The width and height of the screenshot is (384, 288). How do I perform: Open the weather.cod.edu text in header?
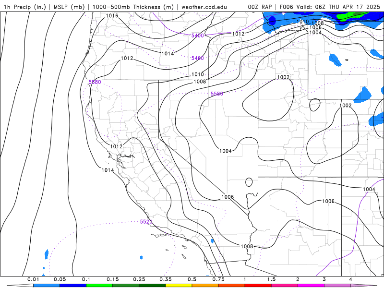tap(204, 7)
